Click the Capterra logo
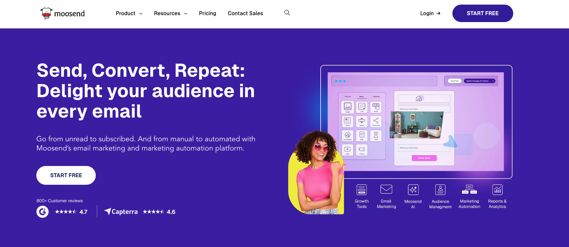The image size is (569, 247). (121, 211)
